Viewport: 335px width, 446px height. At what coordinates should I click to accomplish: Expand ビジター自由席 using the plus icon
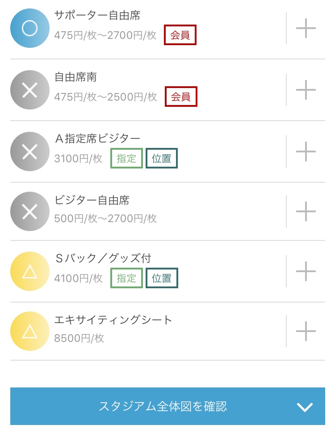(x=306, y=211)
